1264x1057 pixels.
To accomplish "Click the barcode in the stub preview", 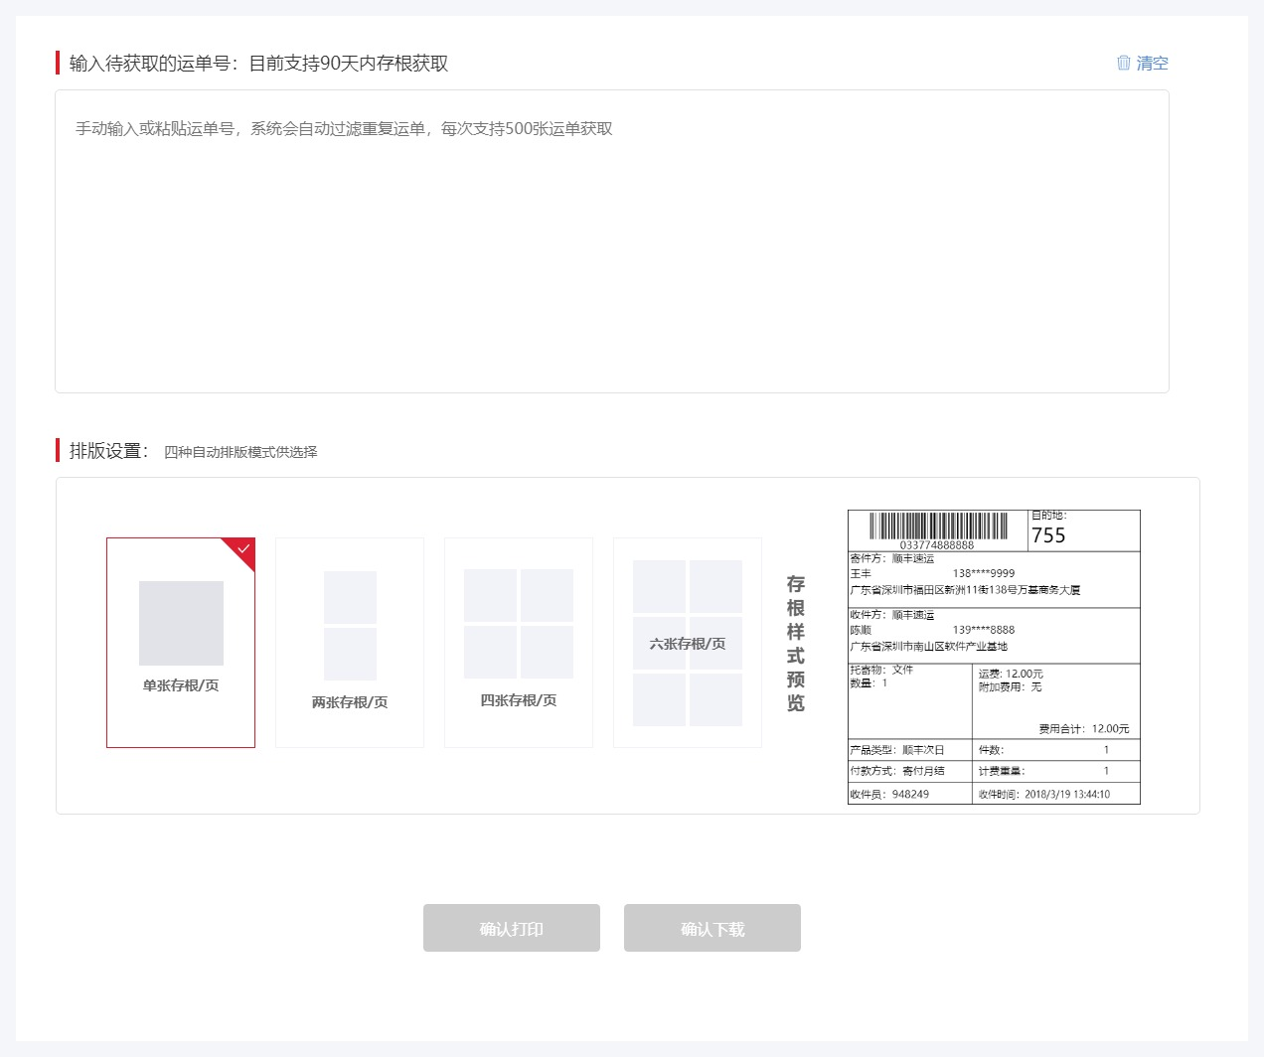I will point(938,526).
